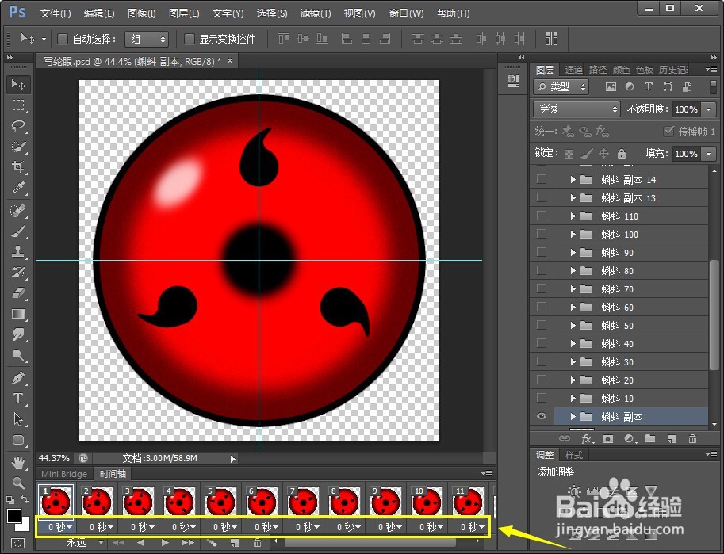Select the Spot Healing Brush tool
This screenshot has width=724, height=554.
(18, 211)
